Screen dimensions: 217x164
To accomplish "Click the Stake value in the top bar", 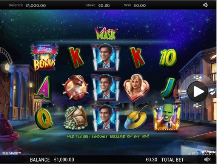I will click(104, 6).
